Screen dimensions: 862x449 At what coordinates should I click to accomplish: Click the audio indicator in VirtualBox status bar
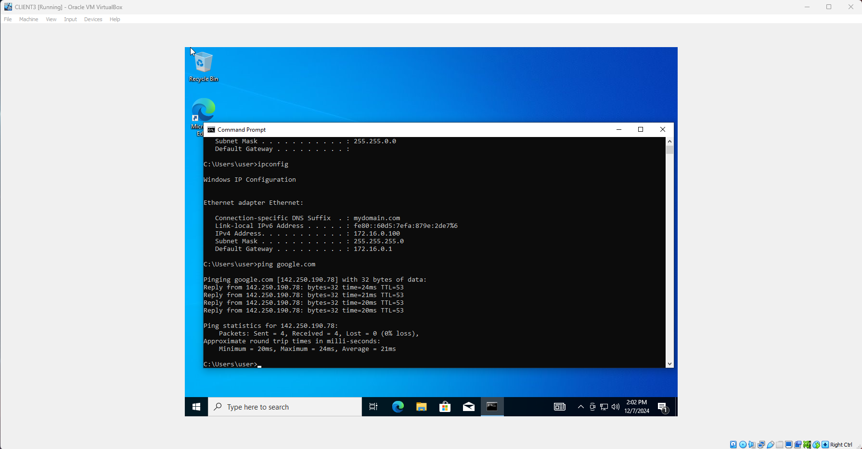pos(752,445)
